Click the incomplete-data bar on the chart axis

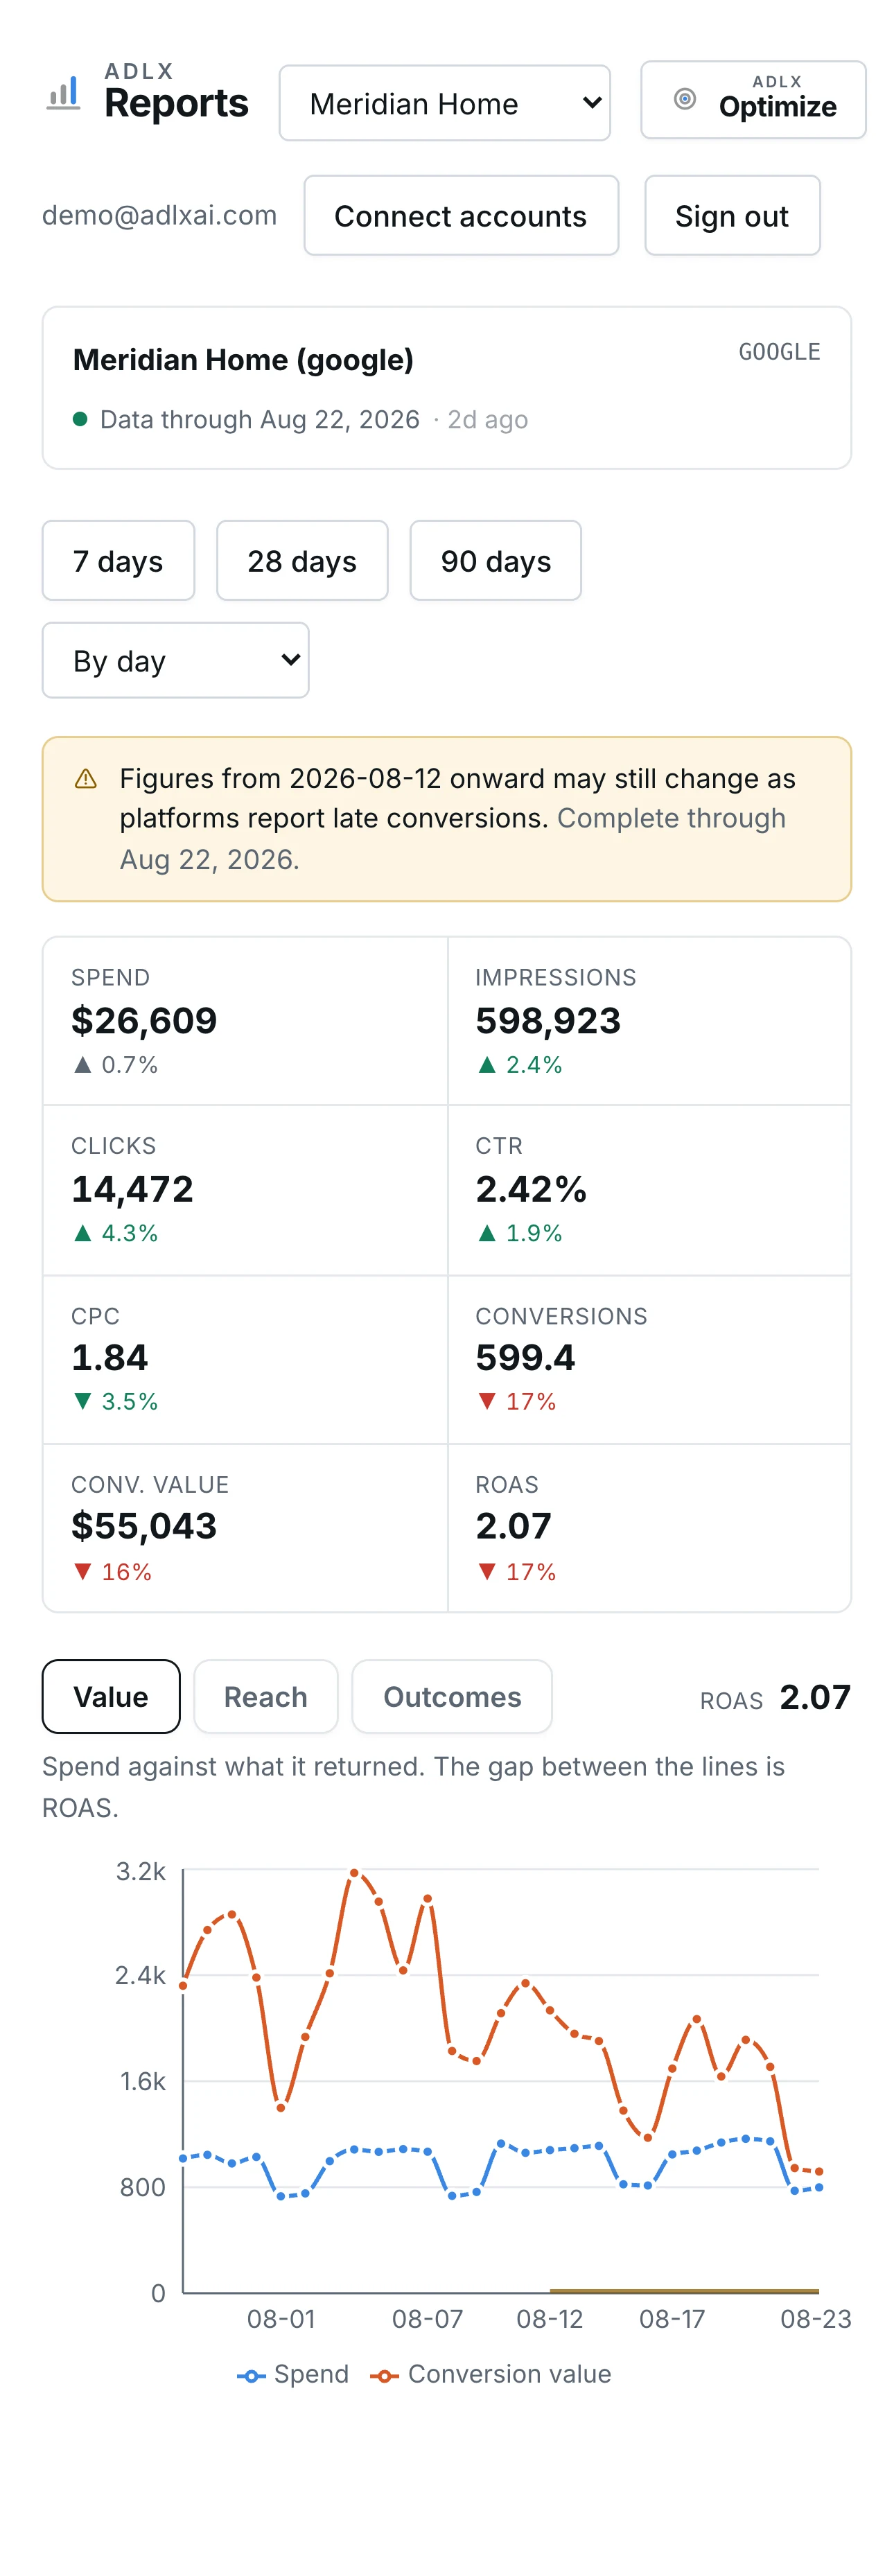[x=684, y=2290]
